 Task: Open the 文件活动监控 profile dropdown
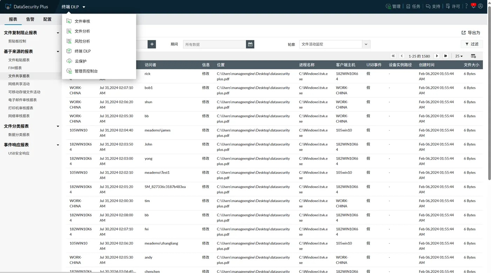(x=335, y=44)
